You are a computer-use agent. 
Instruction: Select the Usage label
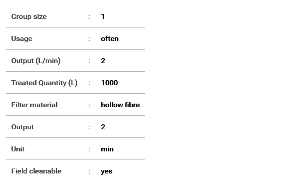click(22, 39)
